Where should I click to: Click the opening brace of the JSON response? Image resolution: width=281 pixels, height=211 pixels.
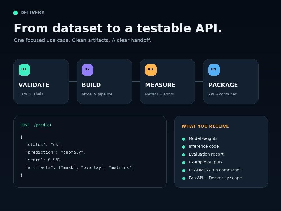point(22,137)
